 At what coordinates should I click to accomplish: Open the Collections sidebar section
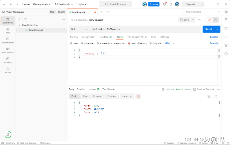pyautogui.click(x=8, y=21)
